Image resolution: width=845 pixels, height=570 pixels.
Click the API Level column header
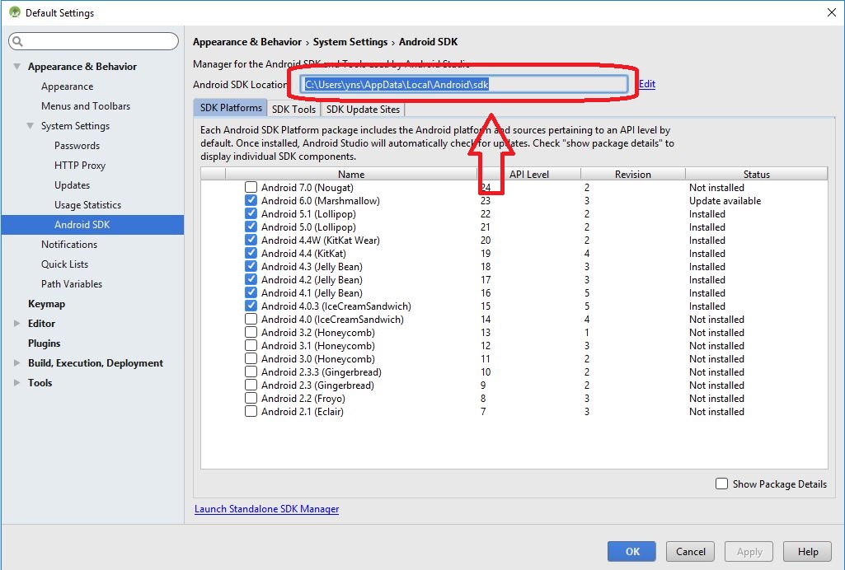coord(529,174)
